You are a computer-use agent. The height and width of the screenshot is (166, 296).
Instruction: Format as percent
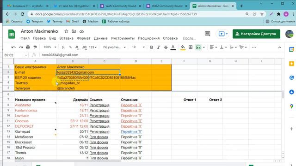click(x=70, y=47)
